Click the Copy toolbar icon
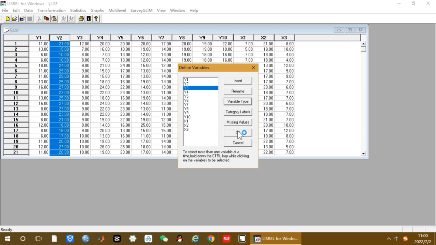This screenshot has width=436, height=245. [x=46, y=19]
